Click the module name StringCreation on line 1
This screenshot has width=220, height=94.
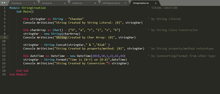click(34, 8)
